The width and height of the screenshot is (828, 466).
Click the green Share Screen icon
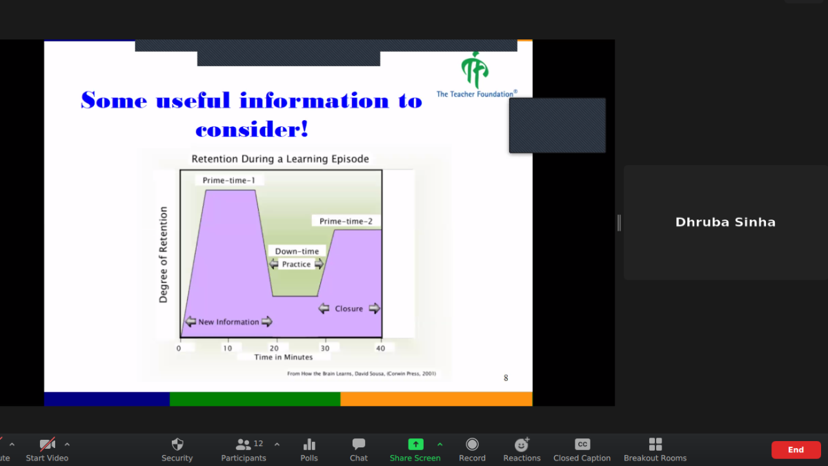point(415,445)
